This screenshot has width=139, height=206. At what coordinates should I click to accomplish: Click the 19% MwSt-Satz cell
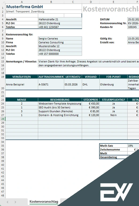point(133,146)
